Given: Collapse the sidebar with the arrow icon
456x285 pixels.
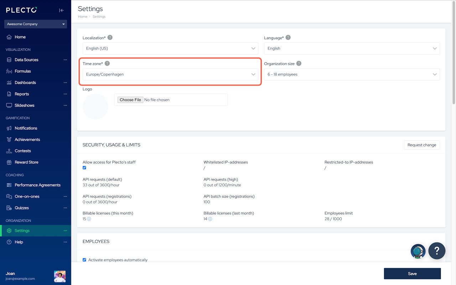Looking at the screenshot, I should [x=61, y=10].
